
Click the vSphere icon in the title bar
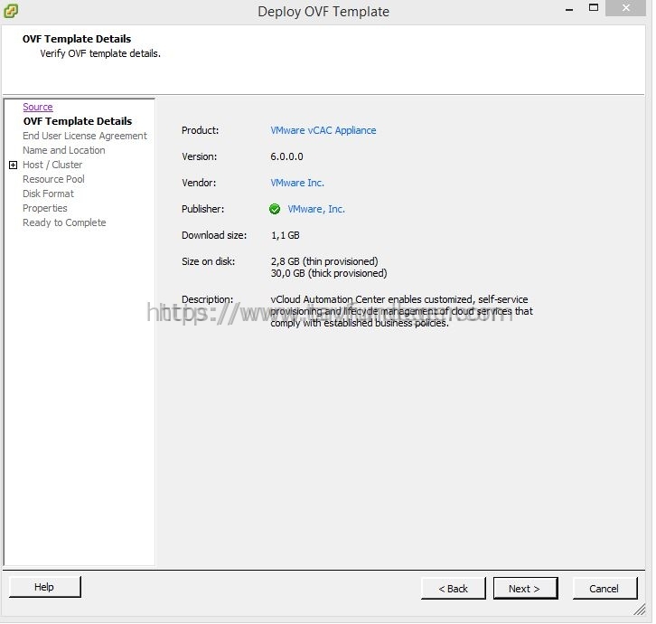coord(11,11)
